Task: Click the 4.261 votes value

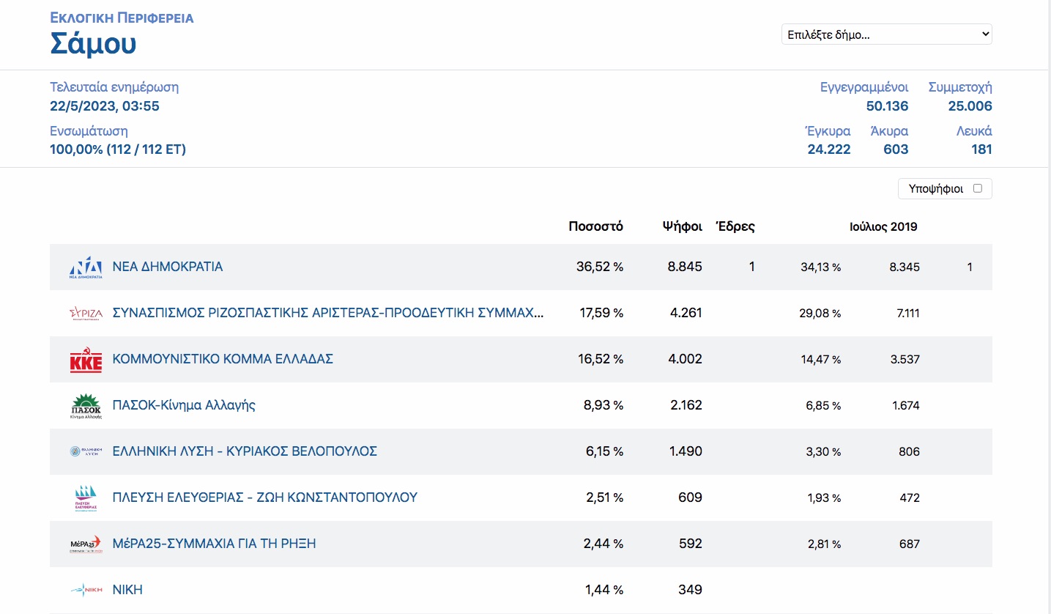Action: pyautogui.click(x=686, y=313)
